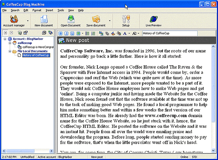Collapse My Local Documents node

[10, 51]
